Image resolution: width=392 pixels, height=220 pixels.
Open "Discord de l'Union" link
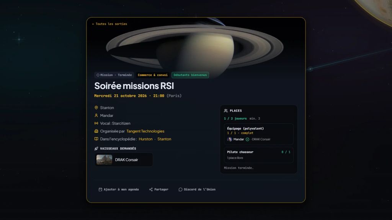click(x=197, y=189)
